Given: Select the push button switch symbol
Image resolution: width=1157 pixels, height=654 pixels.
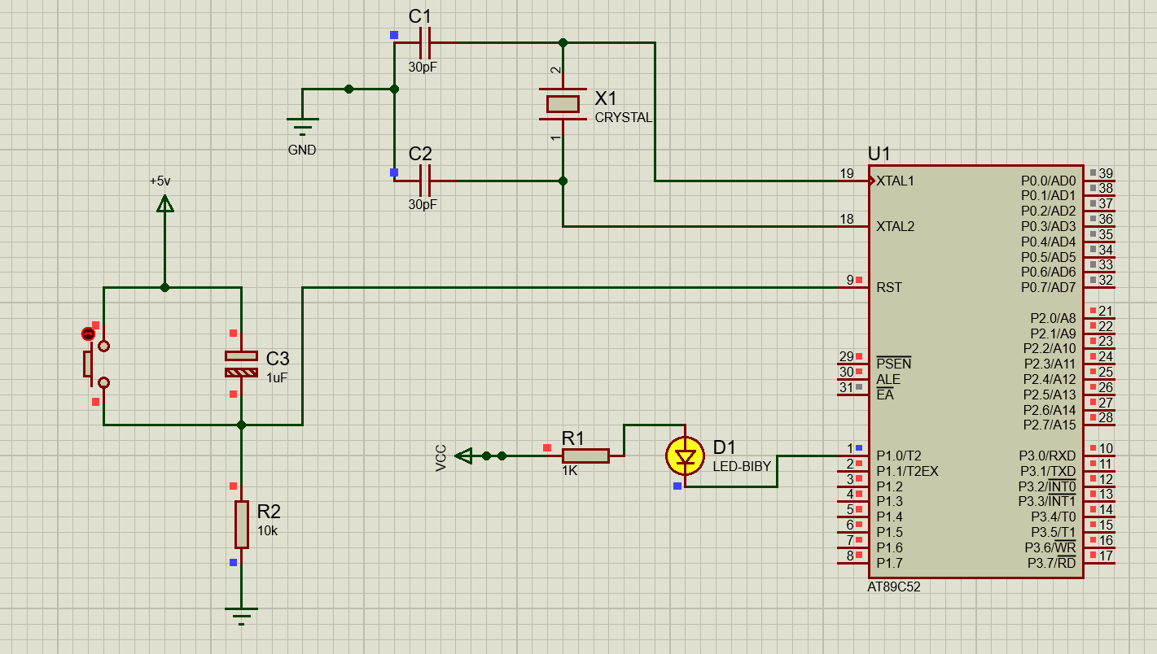Looking at the screenshot, I should 98,364.
